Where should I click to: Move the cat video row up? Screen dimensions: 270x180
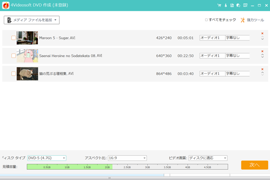coord(263,73)
